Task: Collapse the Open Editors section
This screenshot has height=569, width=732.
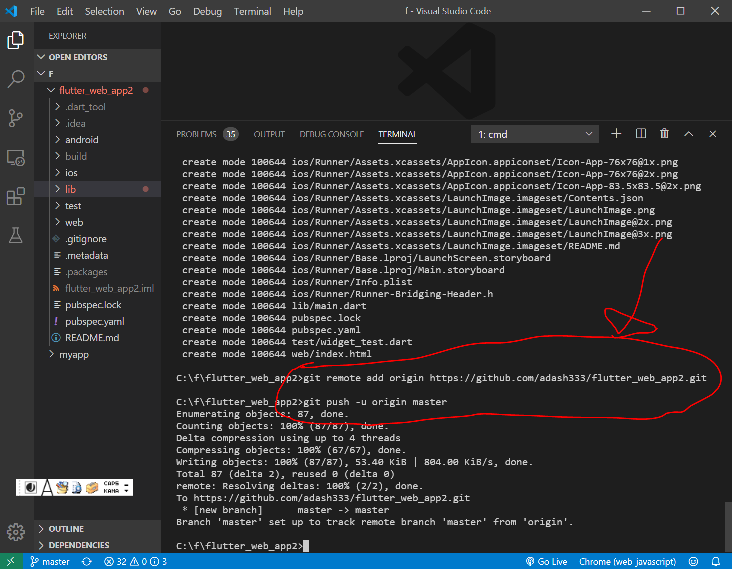Action: click(x=97, y=57)
